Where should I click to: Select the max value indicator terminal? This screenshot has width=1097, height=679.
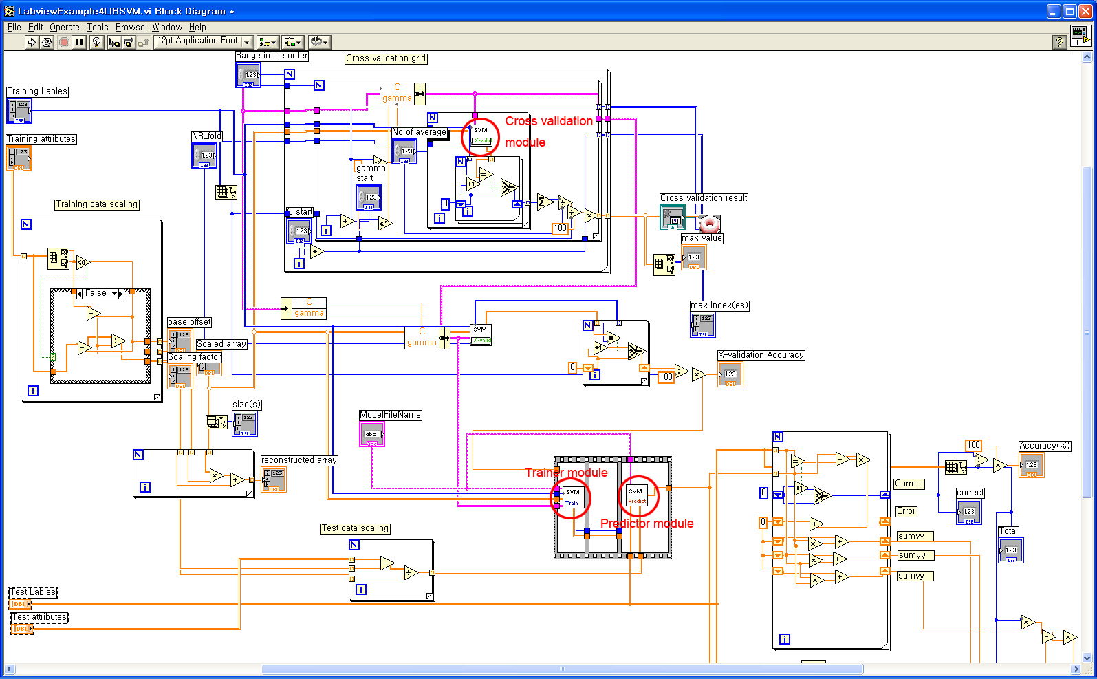[693, 257]
